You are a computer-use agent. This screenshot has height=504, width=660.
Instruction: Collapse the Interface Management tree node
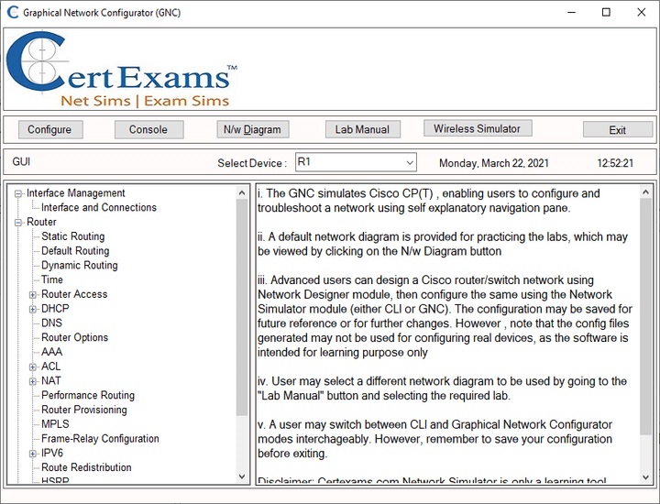[x=18, y=194]
